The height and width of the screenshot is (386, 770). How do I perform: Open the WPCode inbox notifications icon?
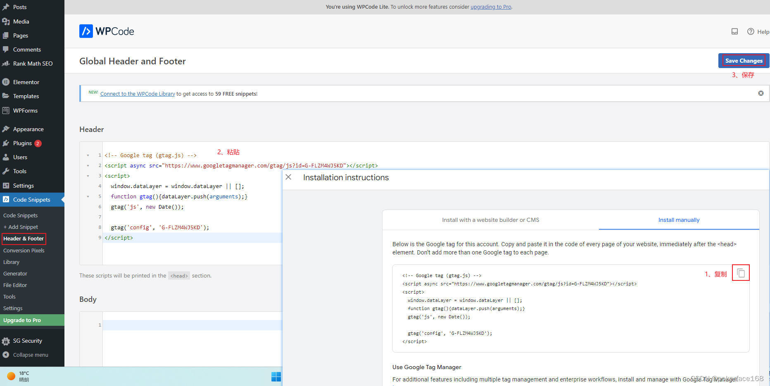pos(734,31)
